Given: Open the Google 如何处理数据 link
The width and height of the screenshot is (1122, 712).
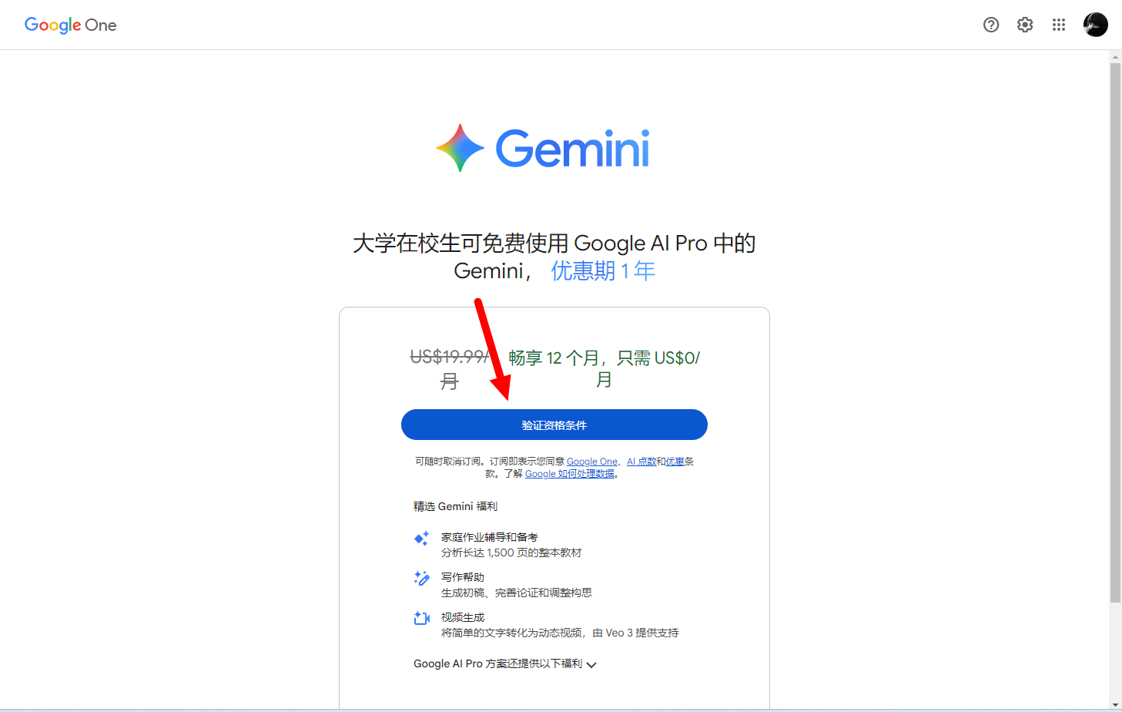Looking at the screenshot, I should pos(570,474).
